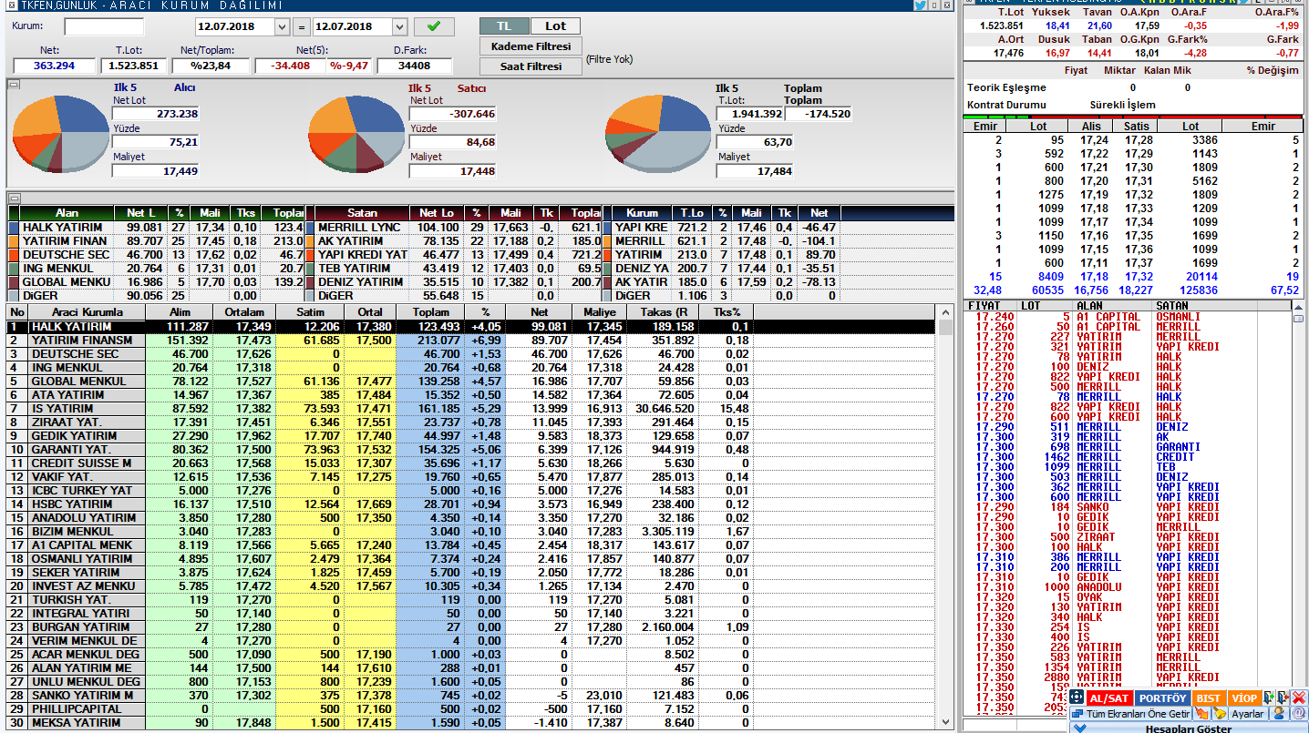The height and width of the screenshot is (733, 1309).
Task: Open the @ email icon
Action: tap(1299, 714)
